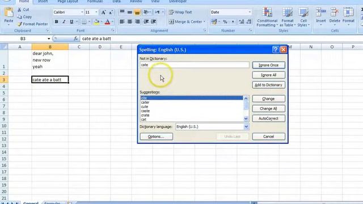Click the Decrease Indent icon
Image resolution: width=363 pixels, height=204 pixels.
coord(146,22)
